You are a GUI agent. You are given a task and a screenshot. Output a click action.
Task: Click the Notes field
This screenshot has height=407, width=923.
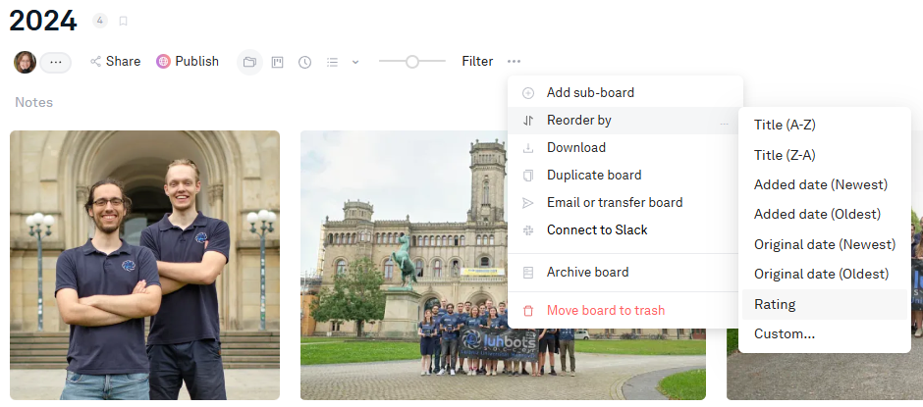pos(34,102)
